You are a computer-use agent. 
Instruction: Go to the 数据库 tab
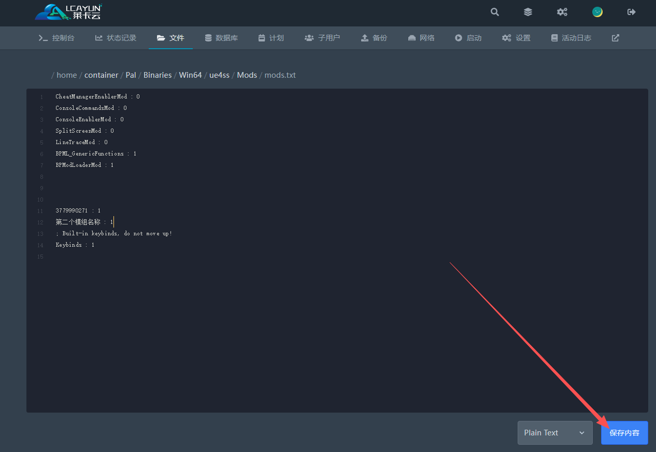tap(221, 38)
